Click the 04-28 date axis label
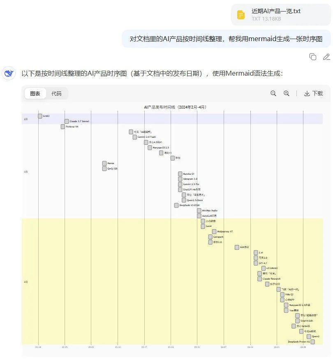 click(303, 347)
